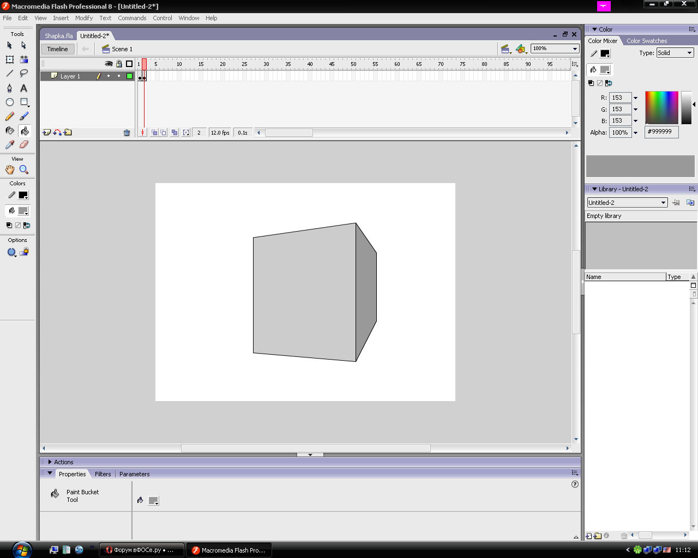This screenshot has height=558, width=698.
Task: Open the stage zoom 100% dropdown
Action: tap(575, 49)
